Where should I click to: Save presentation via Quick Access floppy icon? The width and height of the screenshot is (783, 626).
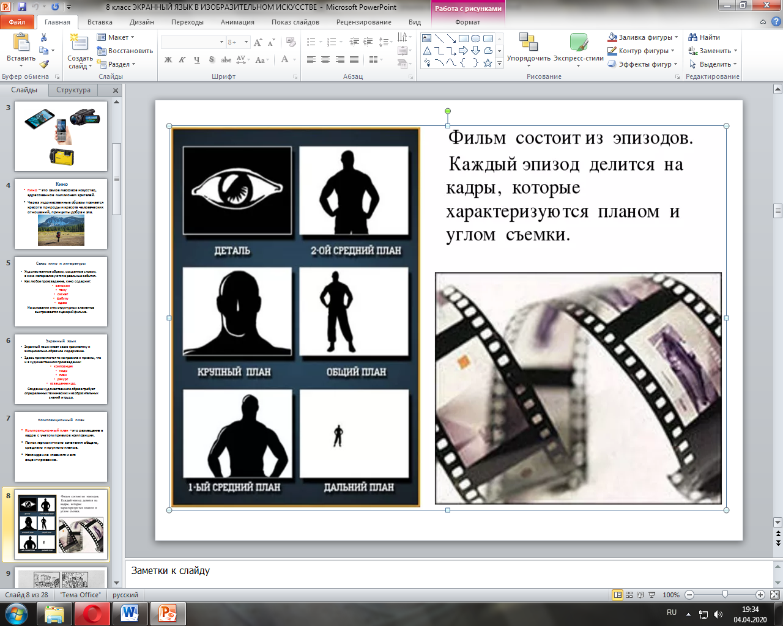(22, 7)
